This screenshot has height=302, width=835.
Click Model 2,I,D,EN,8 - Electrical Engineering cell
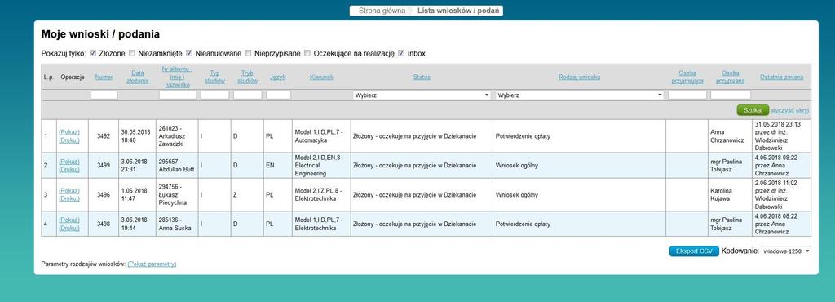[x=321, y=165]
